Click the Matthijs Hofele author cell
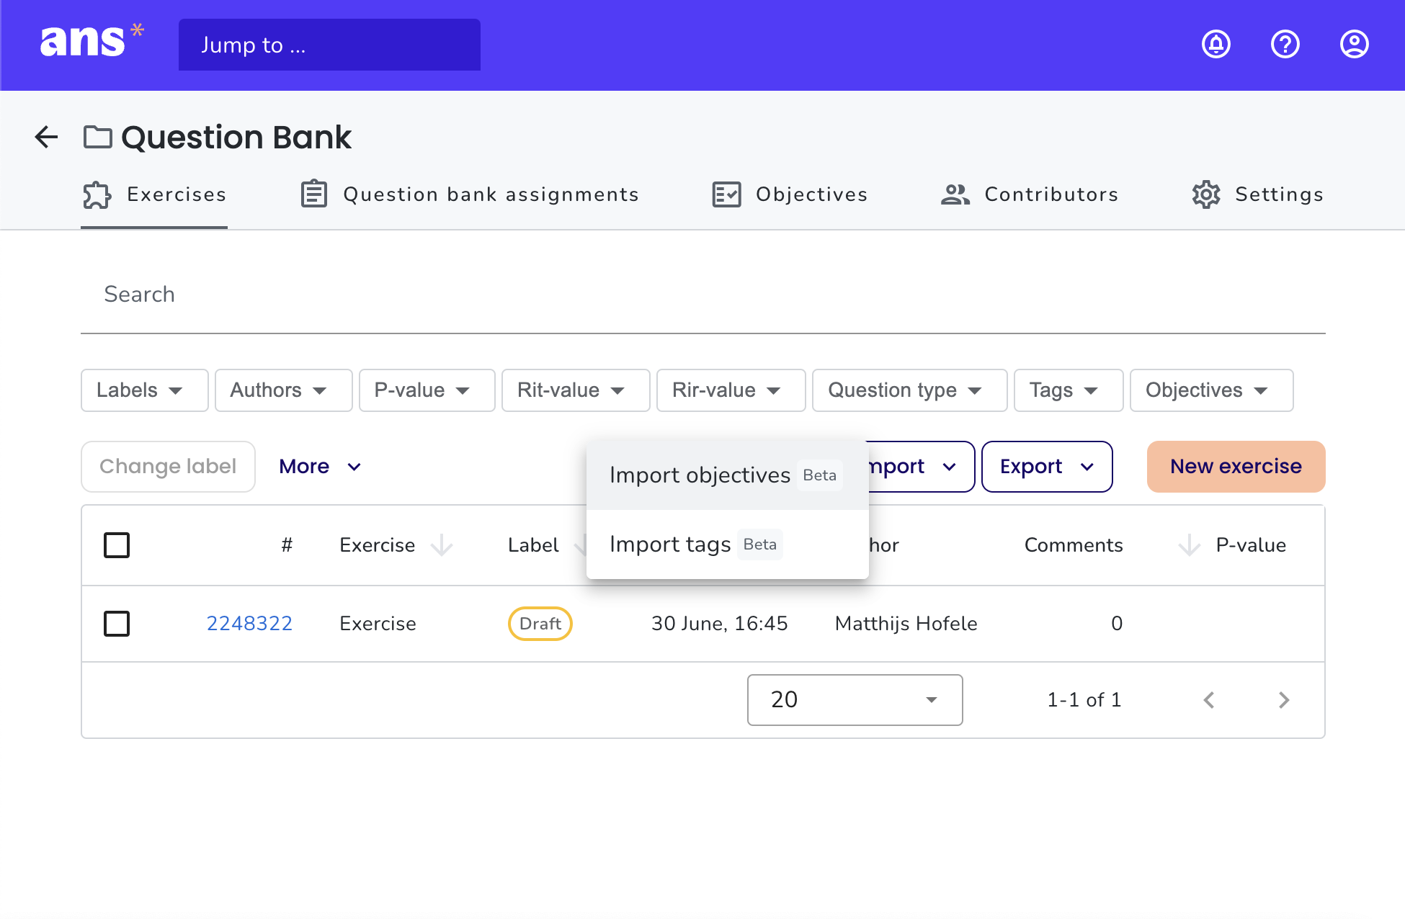This screenshot has height=919, width=1405. [906, 624]
